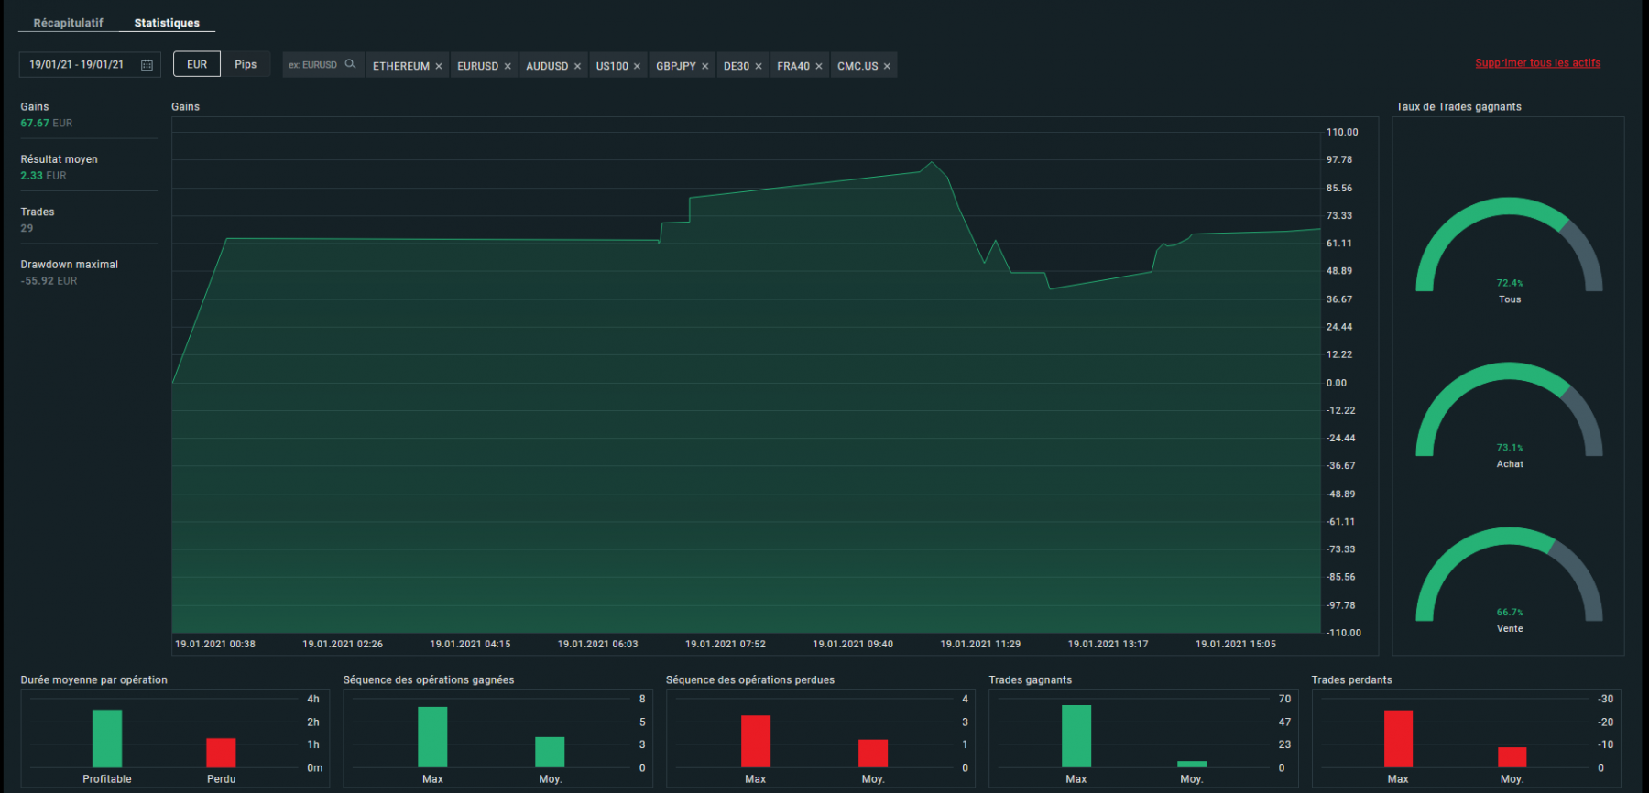Open the calendar date picker icon
This screenshot has width=1649, height=793.
(147, 65)
